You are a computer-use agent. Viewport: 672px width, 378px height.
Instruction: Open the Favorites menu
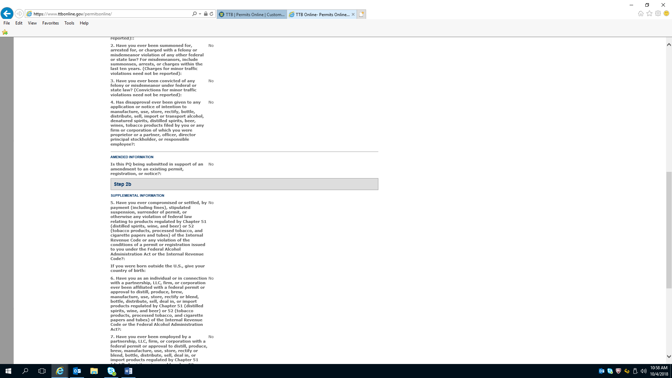point(50,23)
